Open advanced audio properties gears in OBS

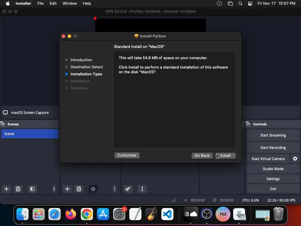tap(128, 189)
